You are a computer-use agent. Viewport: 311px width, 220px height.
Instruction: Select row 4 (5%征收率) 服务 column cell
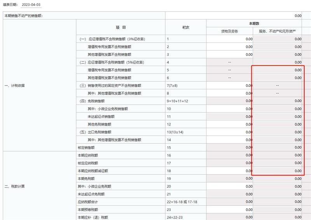click(x=278, y=62)
